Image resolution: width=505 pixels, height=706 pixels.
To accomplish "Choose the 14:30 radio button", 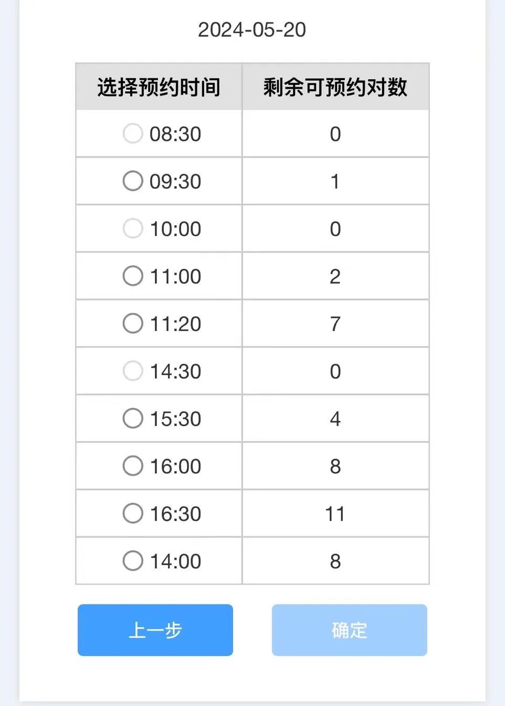I will (x=133, y=371).
